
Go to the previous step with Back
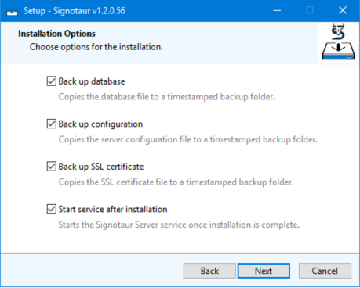click(x=209, y=271)
